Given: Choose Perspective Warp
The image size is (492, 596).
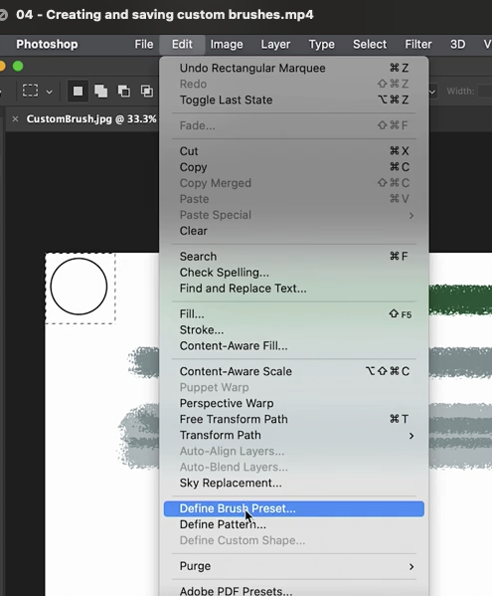Looking at the screenshot, I should tap(294, 403).
